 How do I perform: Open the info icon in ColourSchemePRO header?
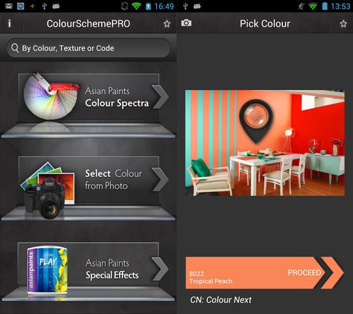tap(9, 24)
